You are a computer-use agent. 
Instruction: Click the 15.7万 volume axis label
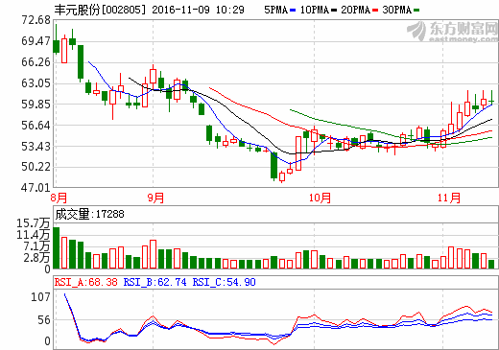[33, 223]
